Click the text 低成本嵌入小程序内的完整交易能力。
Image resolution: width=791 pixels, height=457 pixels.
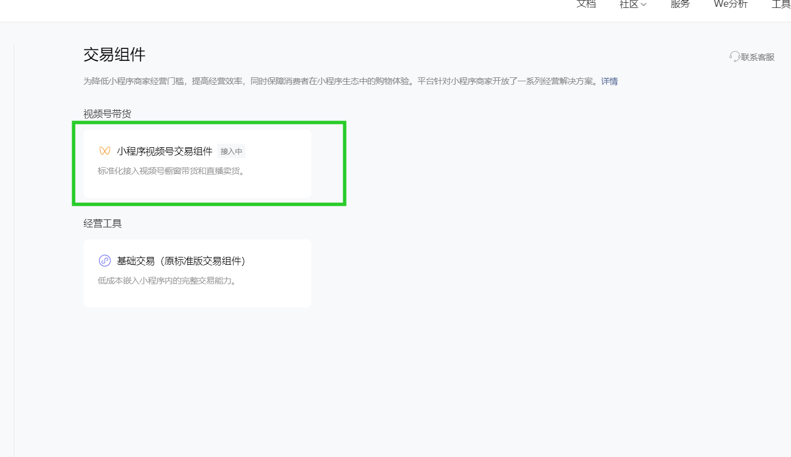coord(167,280)
